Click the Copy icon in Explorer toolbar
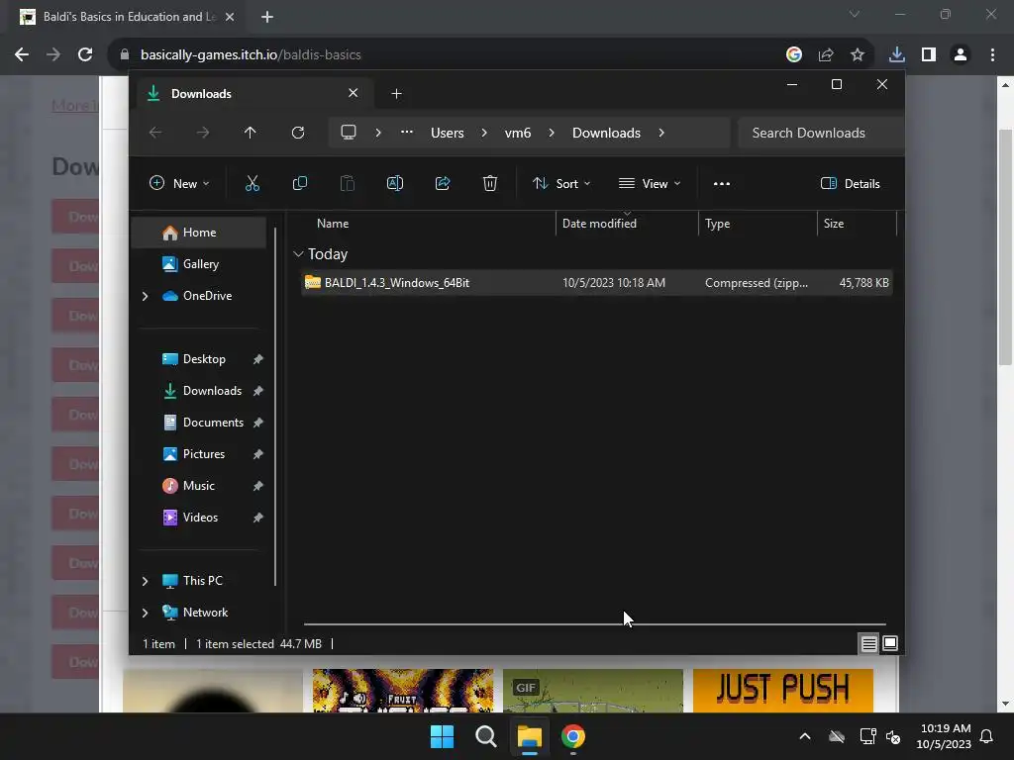This screenshot has height=760, width=1014. coord(299,183)
